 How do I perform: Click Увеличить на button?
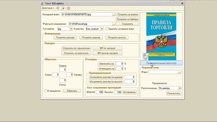[x=106, y=64]
